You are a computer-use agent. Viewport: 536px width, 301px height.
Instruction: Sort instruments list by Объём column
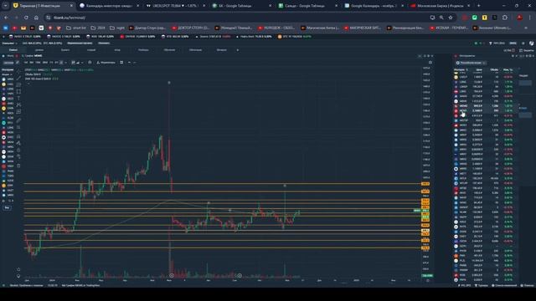pyautogui.click(x=494, y=69)
